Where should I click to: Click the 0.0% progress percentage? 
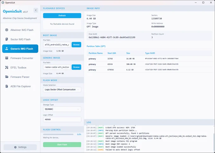point(79,134)
